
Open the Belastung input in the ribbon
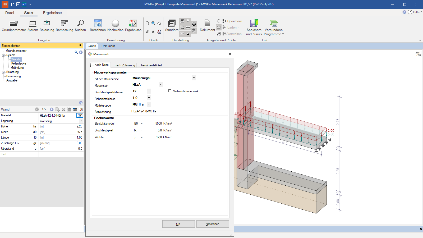[x=47, y=26]
